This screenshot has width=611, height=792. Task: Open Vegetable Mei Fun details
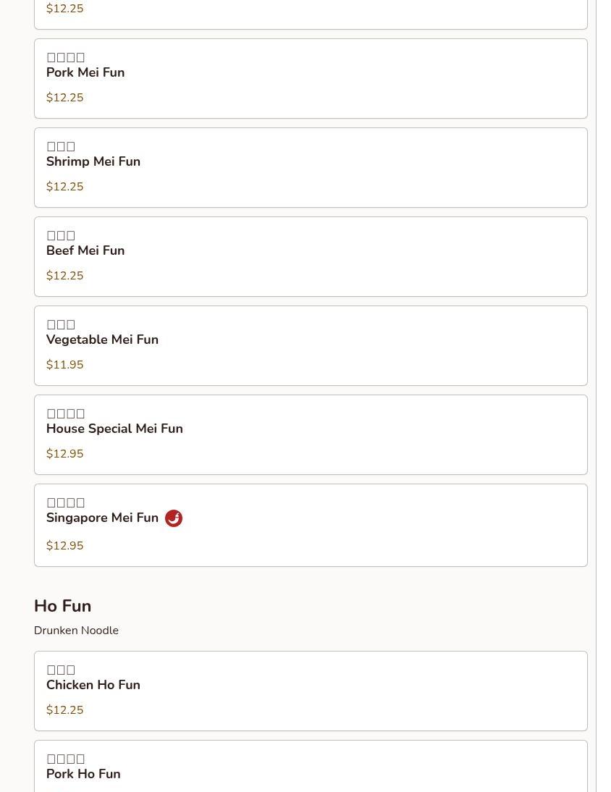click(102, 340)
